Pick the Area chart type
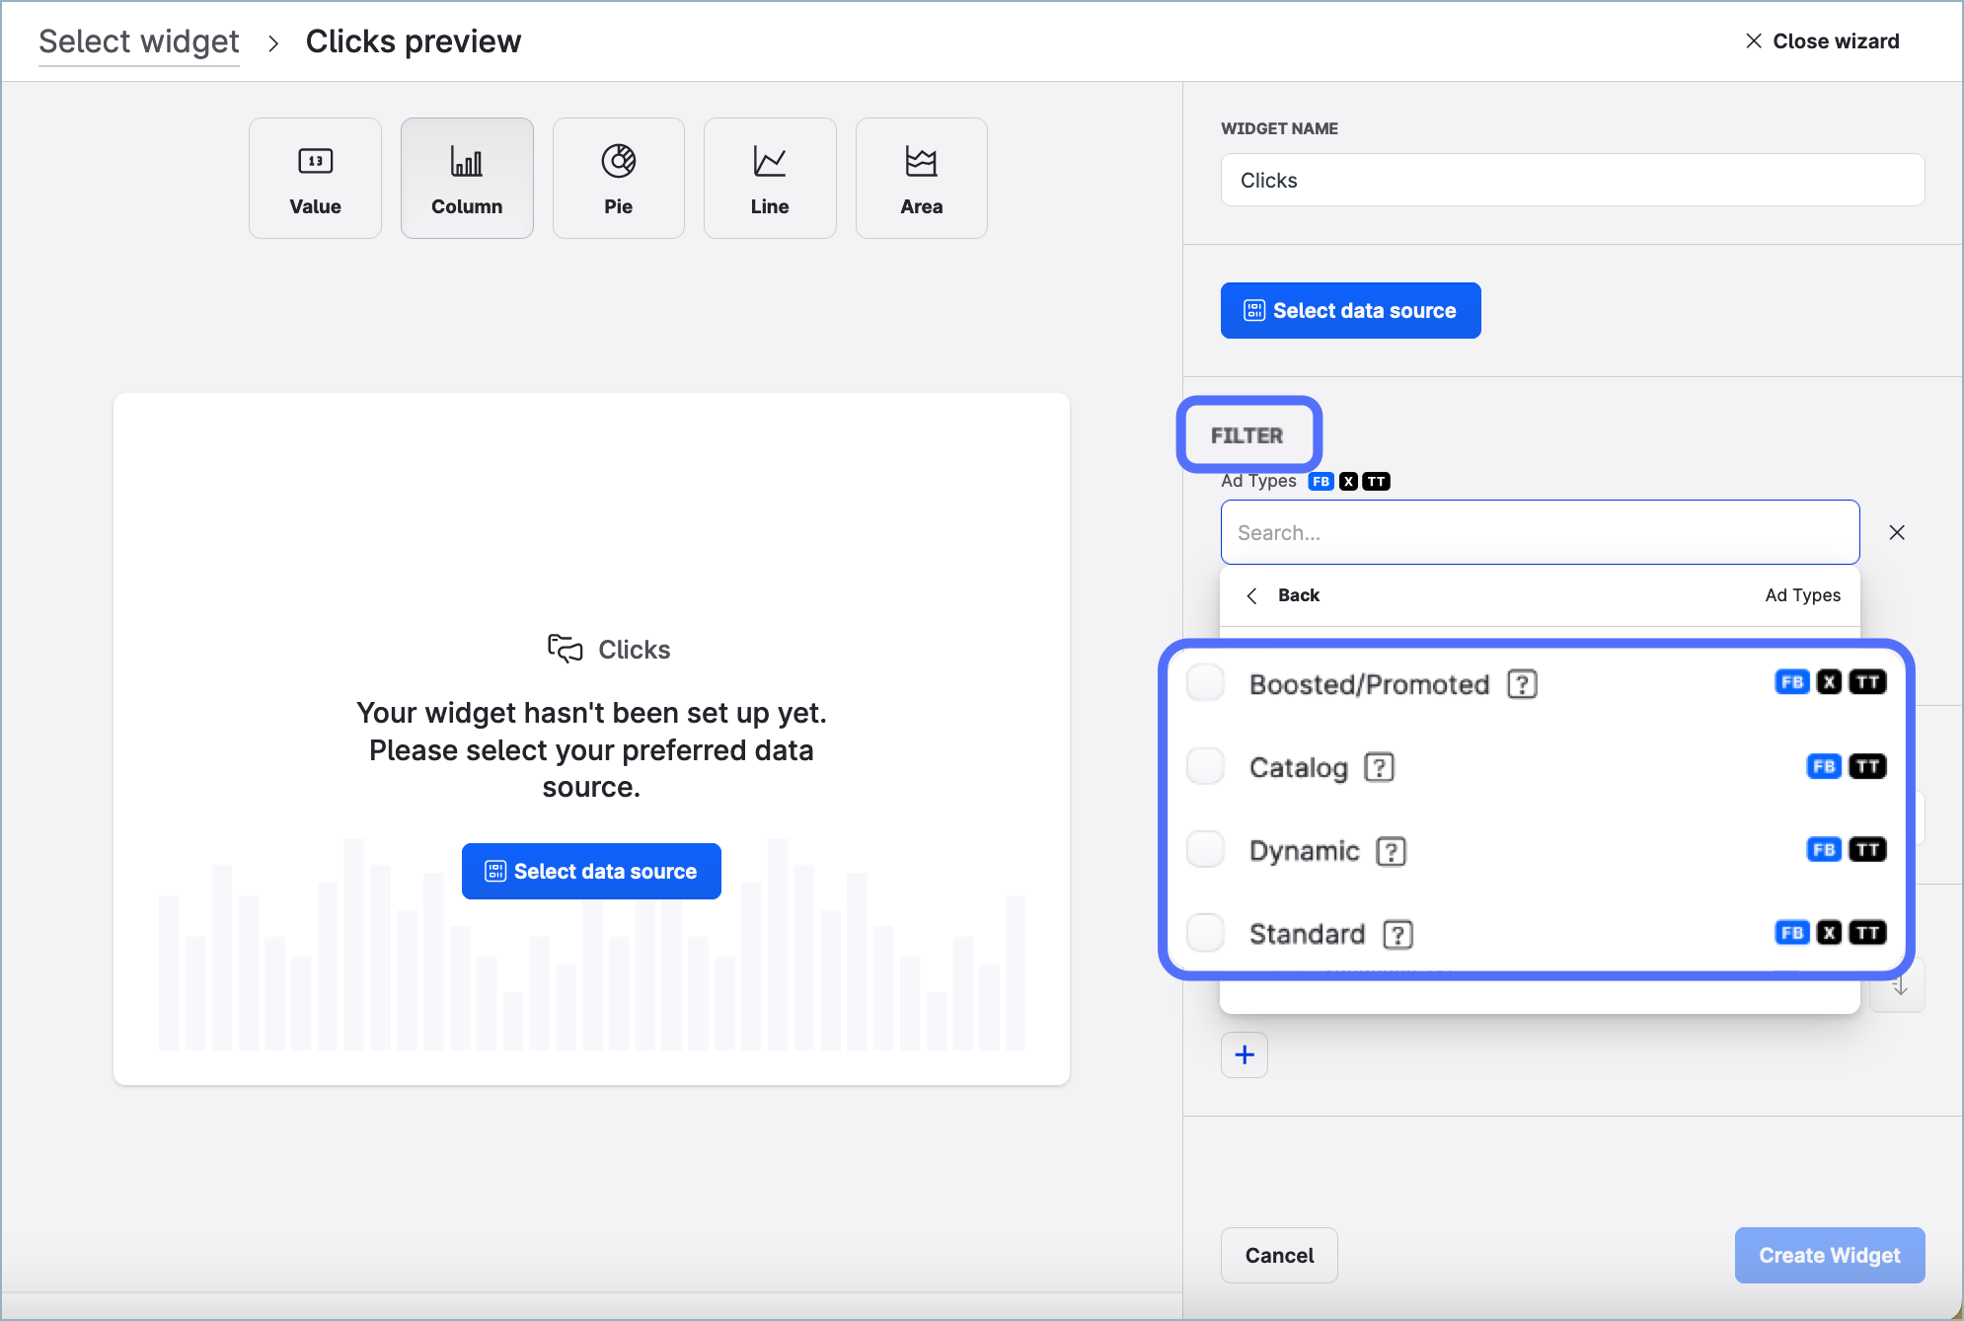The width and height of the screenshot is (1964, 1321). coord(921,179)
